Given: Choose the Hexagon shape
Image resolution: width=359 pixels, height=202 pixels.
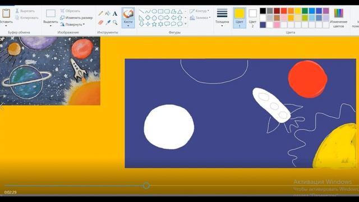Looking at the screenshot, I should 161,17.
